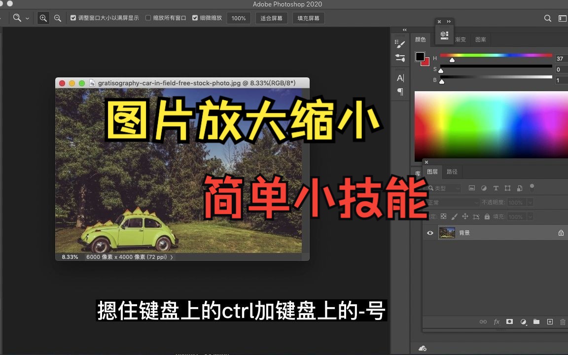Hide the 背景 layer visibility eye
Image resolution: width=568 pixels, height=355 pixels.
point(430,233)
